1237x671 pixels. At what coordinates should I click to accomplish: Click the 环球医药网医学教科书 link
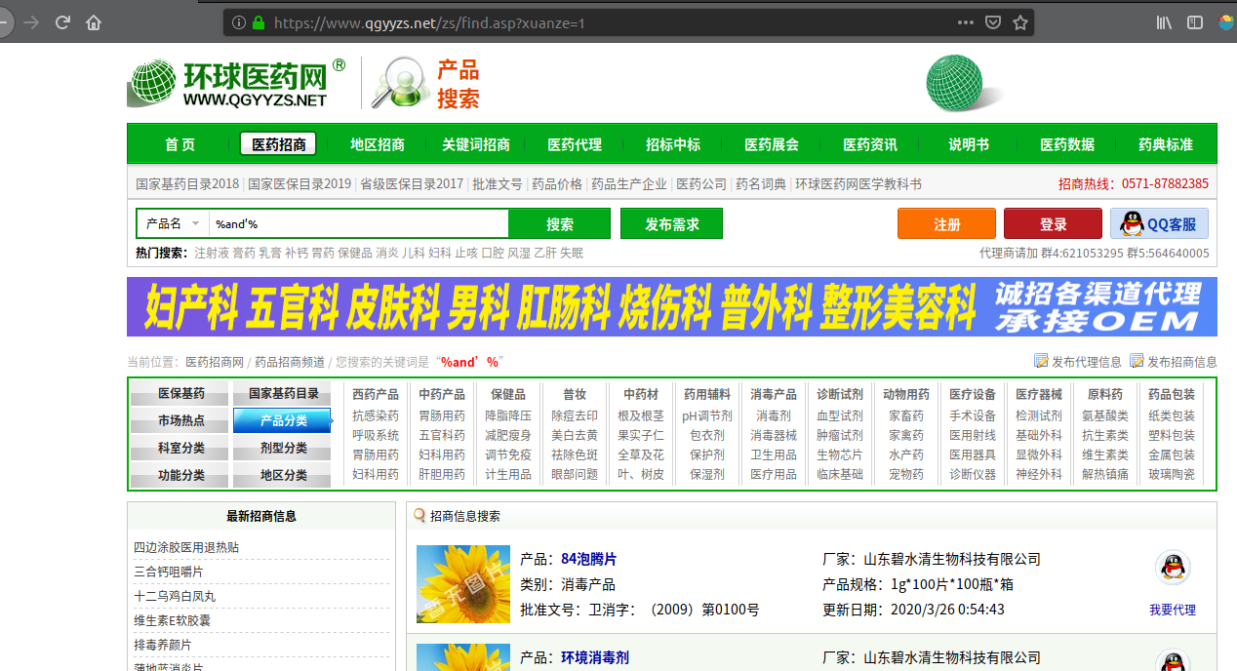pyautogui.click(x=858, y=183)
